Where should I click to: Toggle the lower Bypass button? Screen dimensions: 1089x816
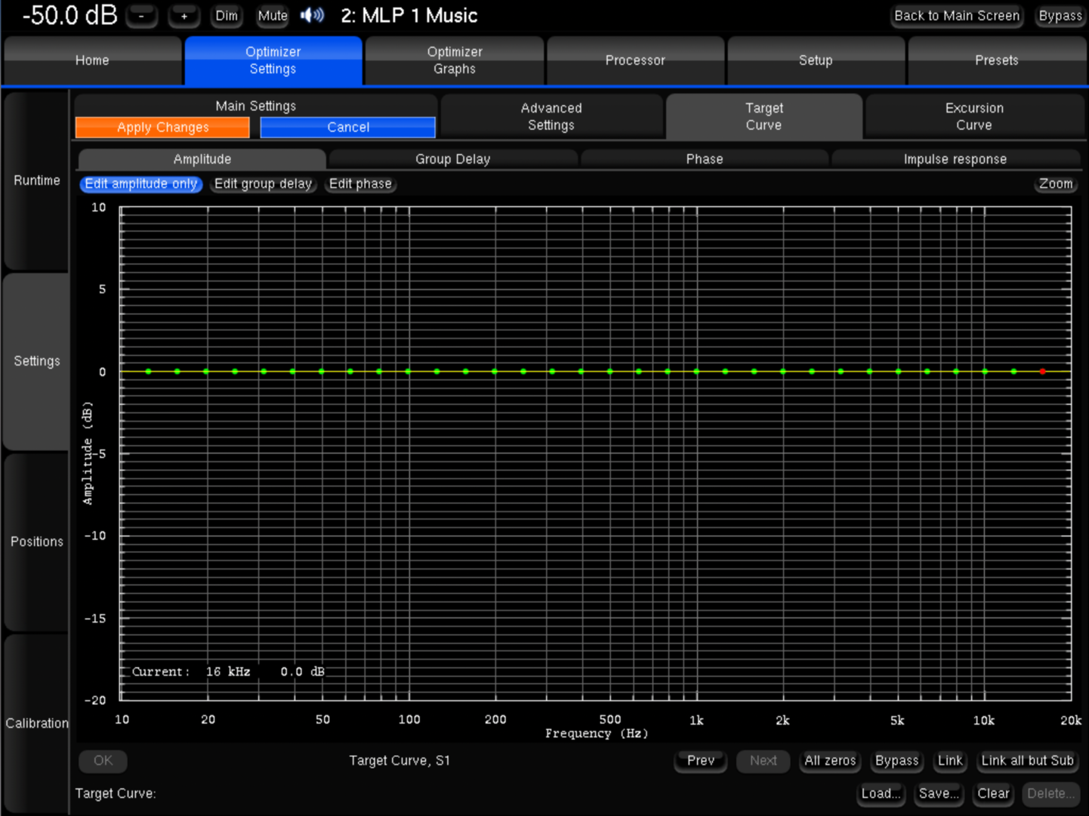(x=897, y=761)
